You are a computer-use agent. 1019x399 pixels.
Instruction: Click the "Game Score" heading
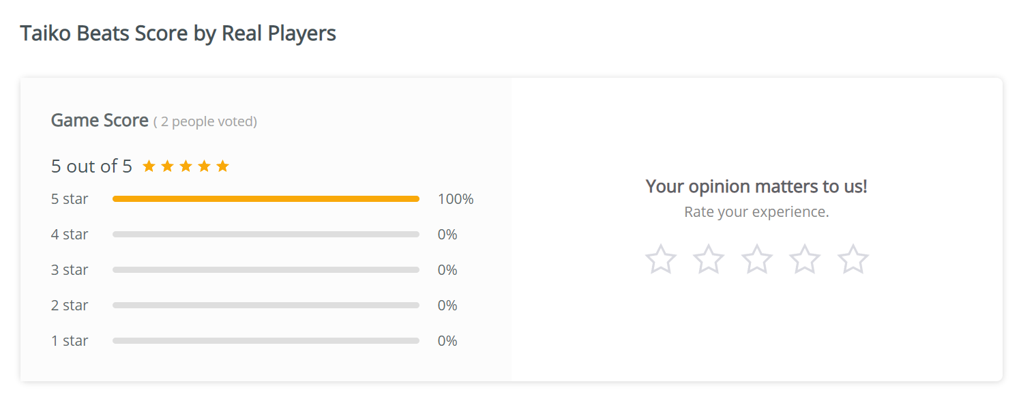coord(100,121)
